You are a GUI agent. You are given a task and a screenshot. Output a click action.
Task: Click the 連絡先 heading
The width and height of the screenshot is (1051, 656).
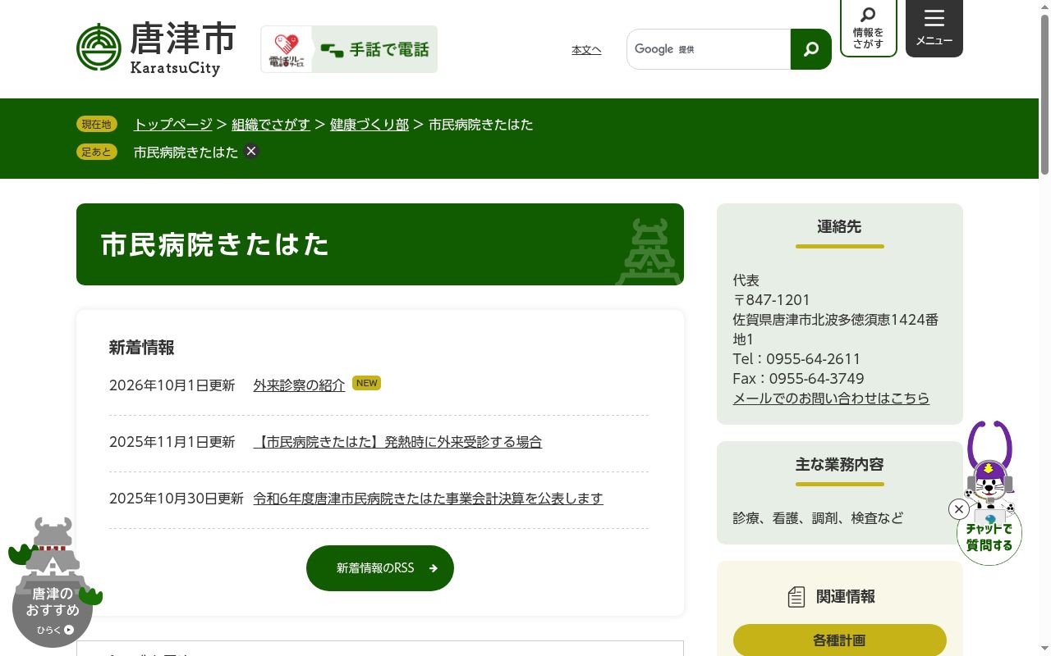coord(839,227)
